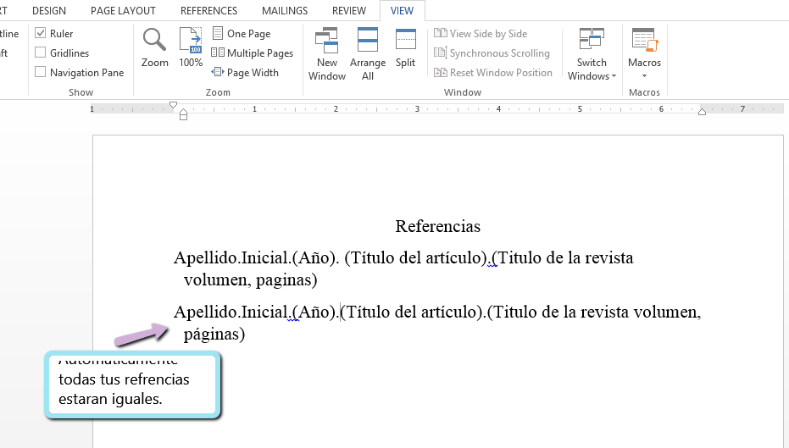Image resolution: width=789 pixels, height=448 pixels.
Task: Select One Page view
Action: (x=242, y=34)
